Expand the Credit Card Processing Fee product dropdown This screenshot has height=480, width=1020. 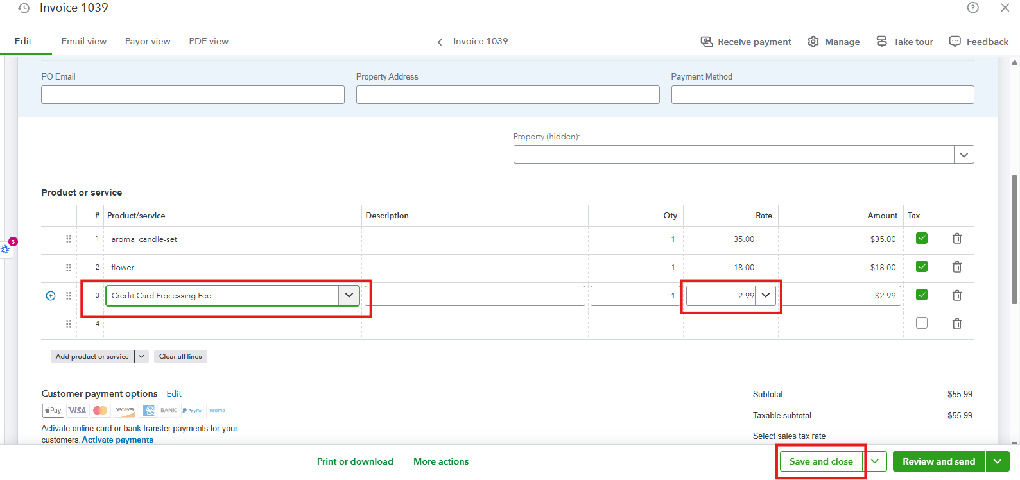coord(349,296)
